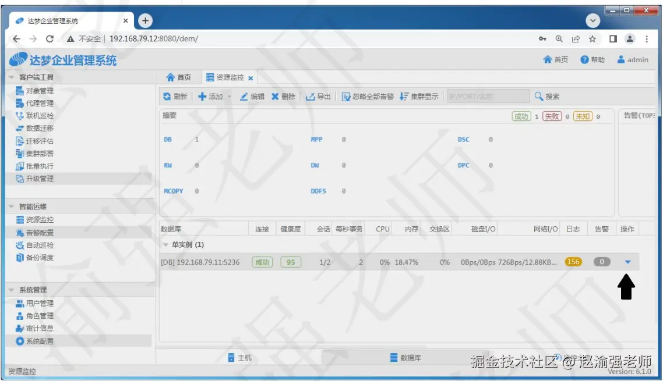The image size is (663, 381).
Task: Open 升级管理 tool
Action: click(35, 179)
